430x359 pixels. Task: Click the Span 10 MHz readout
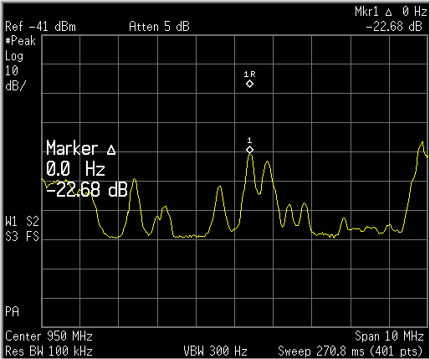(x=389, y=336)
